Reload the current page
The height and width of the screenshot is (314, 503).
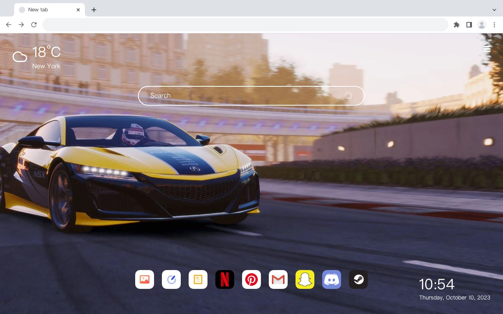34,25
